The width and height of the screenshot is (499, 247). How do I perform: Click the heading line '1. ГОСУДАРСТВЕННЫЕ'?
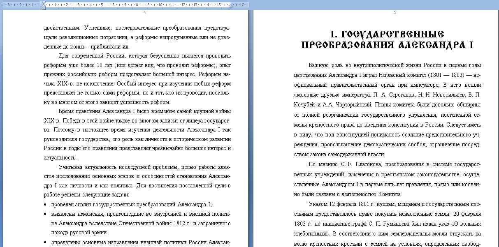click(388, 34)
